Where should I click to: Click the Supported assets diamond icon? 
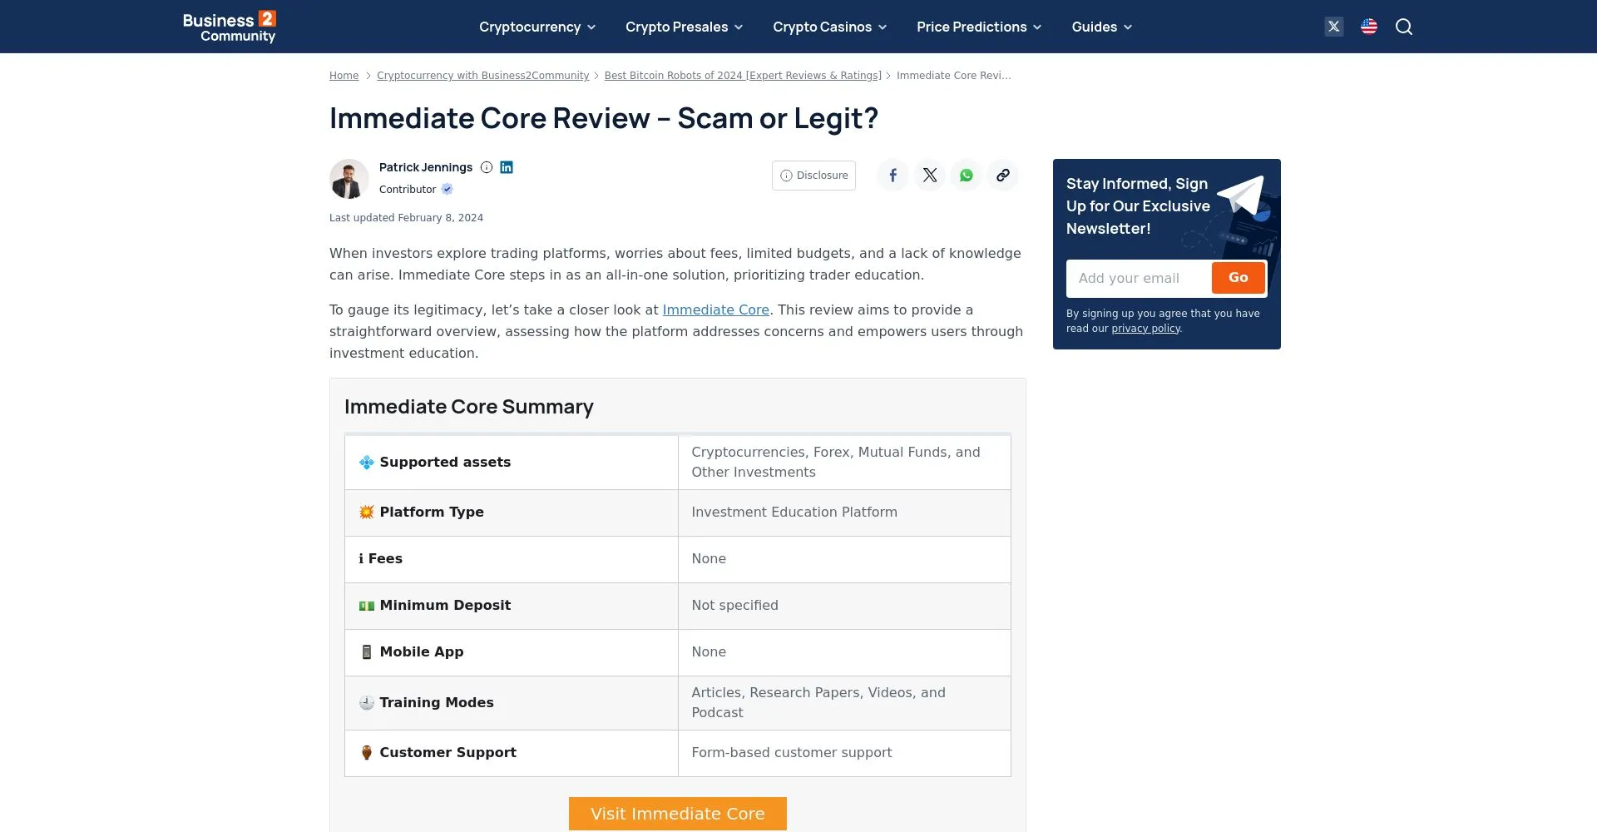(366, 463)
